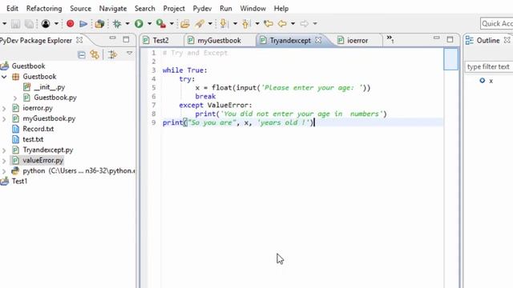Image resolution: width=513 pixels, height=288 pixels.
Task: Maximize the PyDev Package Explorer panel
Action: tap(126, 39)
